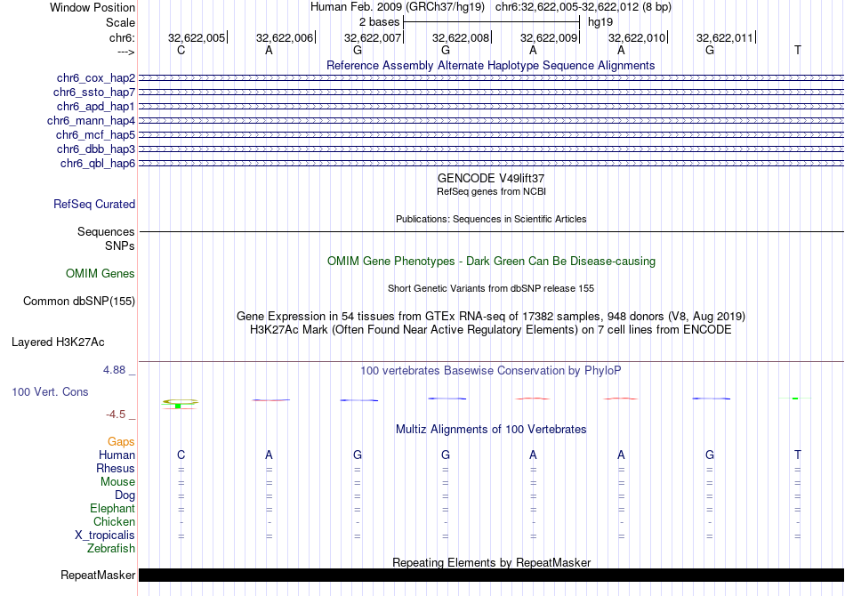Viewport: 845px width, 596px height.
Task: Click the Rhesus species label
Action: click(116, 469)
